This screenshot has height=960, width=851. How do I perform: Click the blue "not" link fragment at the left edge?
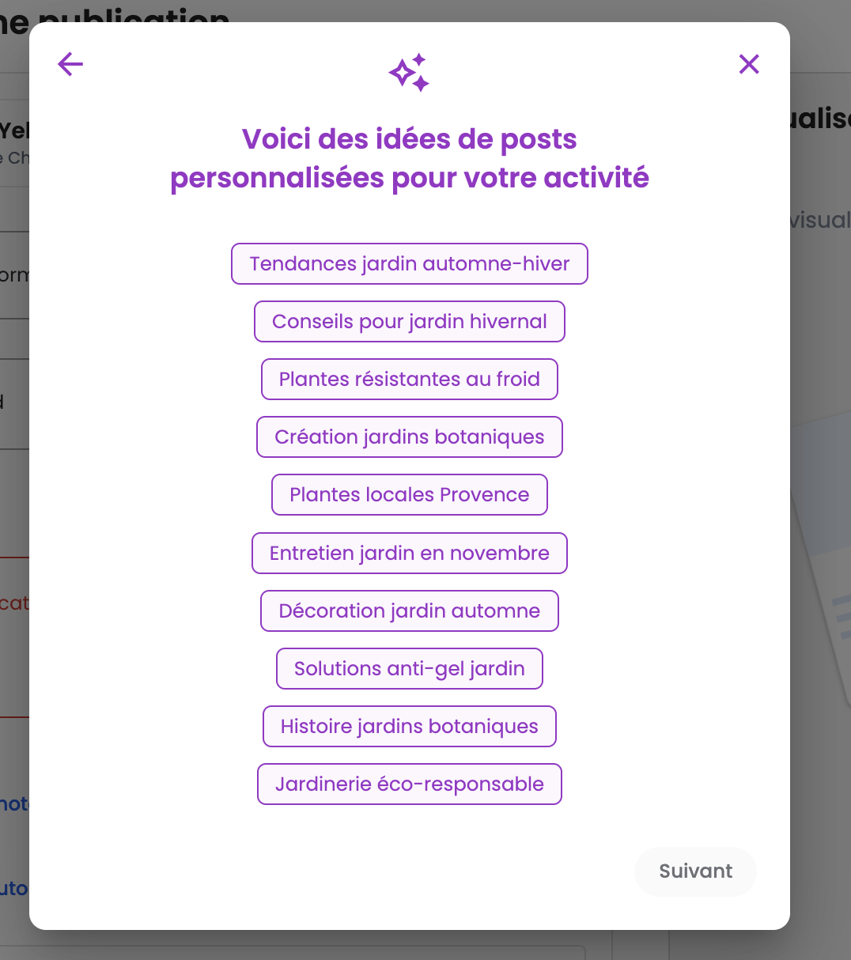tap(14, 804)
